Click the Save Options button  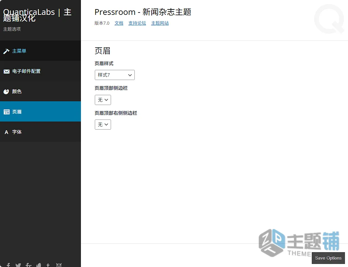click(x=328, y=258)
